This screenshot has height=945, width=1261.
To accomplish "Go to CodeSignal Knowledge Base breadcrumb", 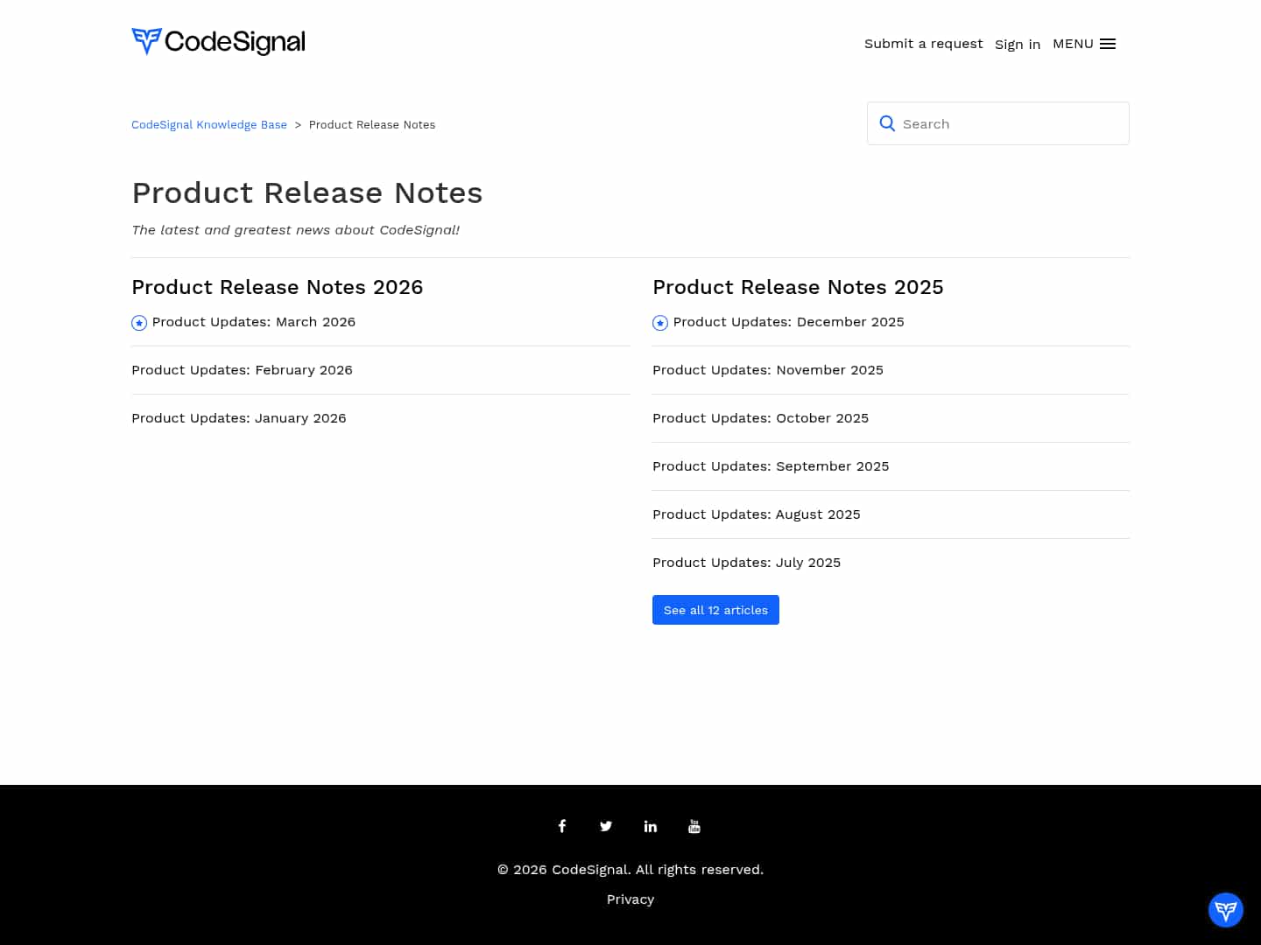I will click(209, 125).
